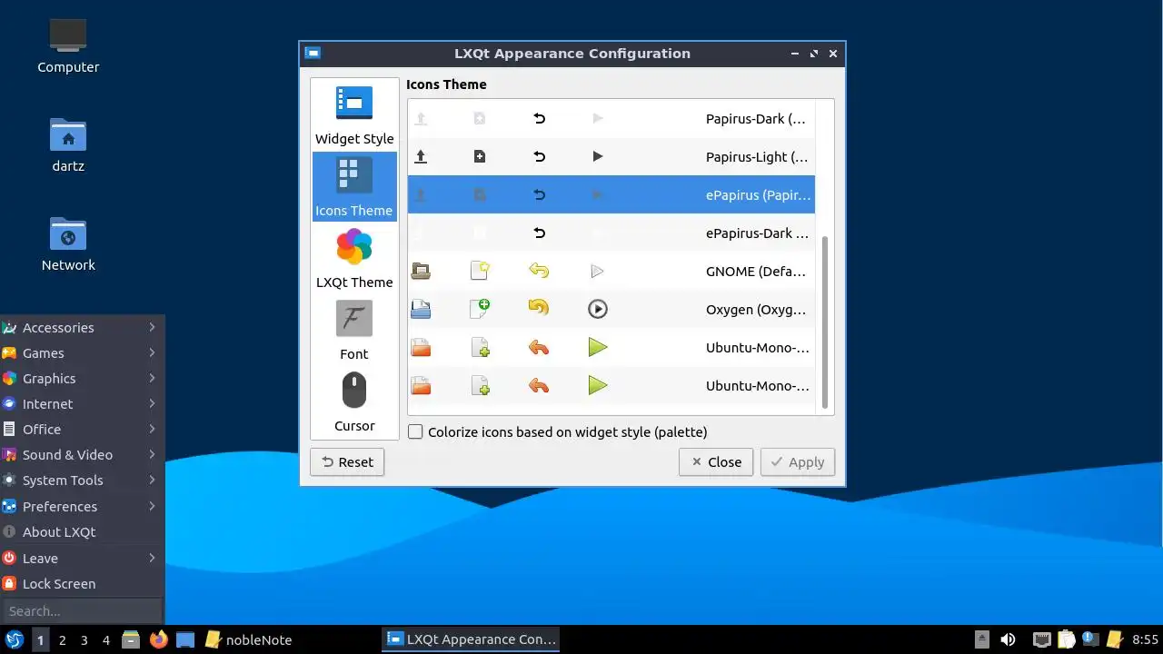The height and width of the screenshot is (654, 1163).
Task: Launch Firefox from the panel
Action: coord(158,639)
